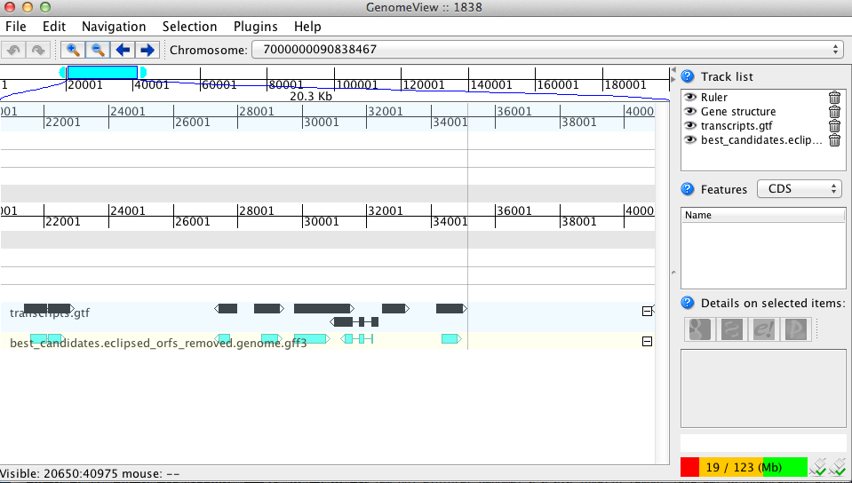Image resolution: width=852 pixels, height=483 pixels.
Task: Open the Selection menu
Action: [x=189, y=27]
